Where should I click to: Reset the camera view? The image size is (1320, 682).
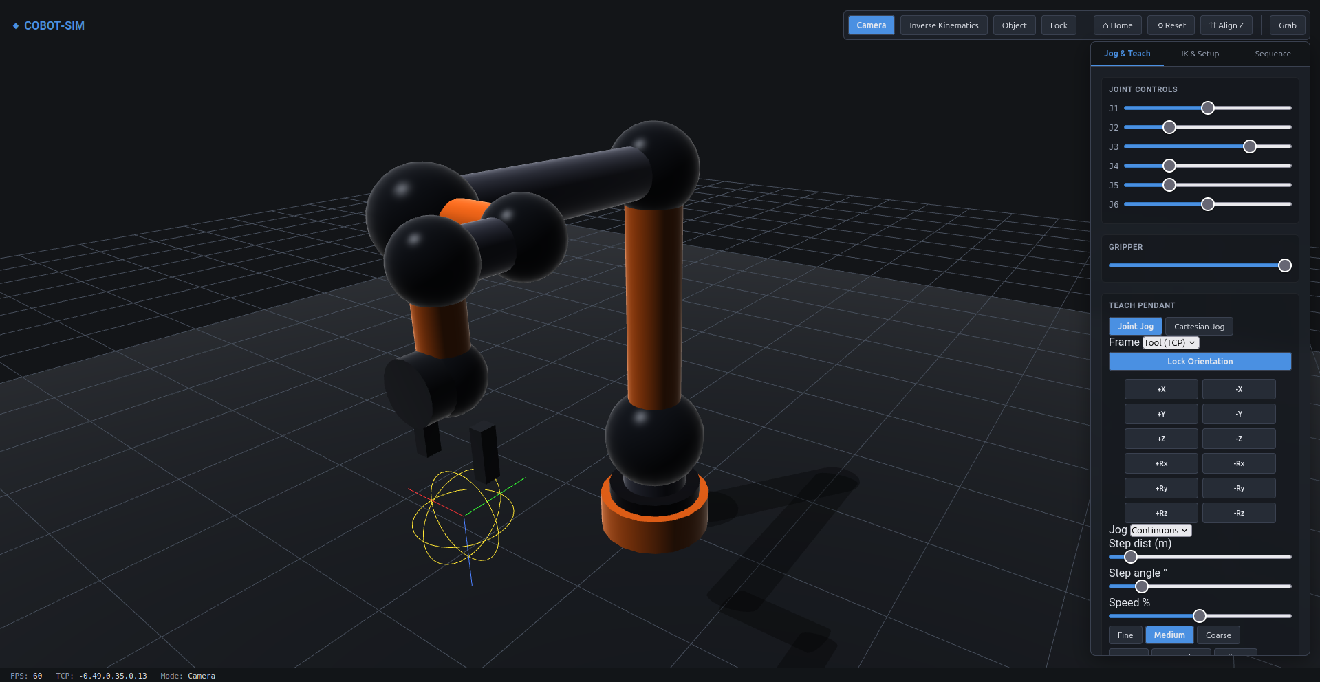point(1171,25)
